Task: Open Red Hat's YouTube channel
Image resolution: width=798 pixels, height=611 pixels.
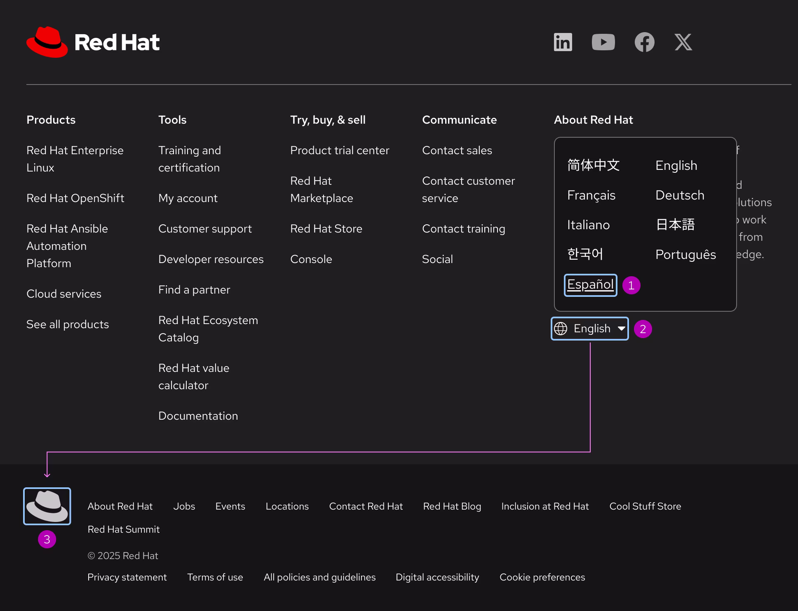Action: (x=603, y=42)
